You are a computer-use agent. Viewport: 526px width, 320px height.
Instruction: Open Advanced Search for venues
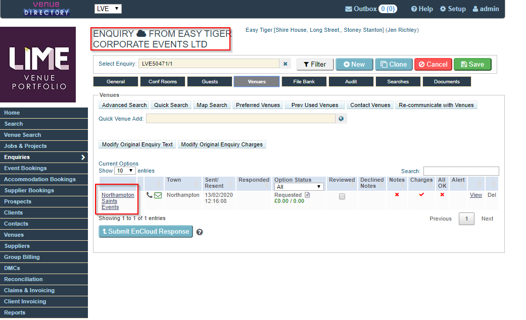[x=124, y=105]
